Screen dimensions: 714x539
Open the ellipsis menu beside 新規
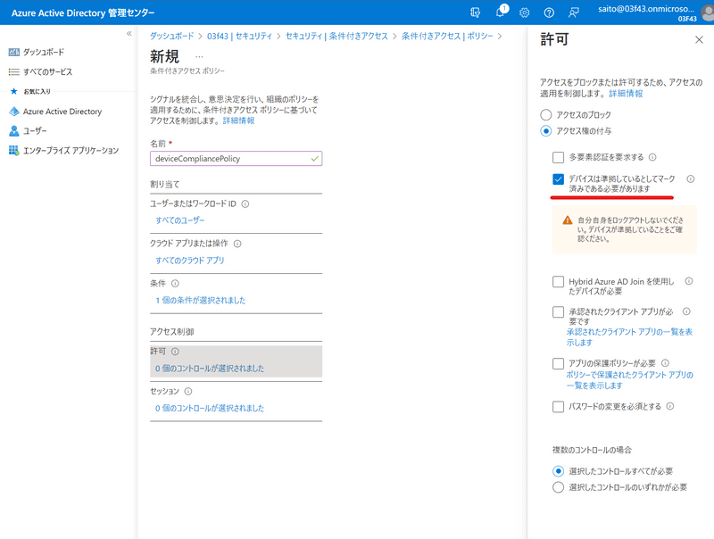pyautogui.click(x=199, y=56)
